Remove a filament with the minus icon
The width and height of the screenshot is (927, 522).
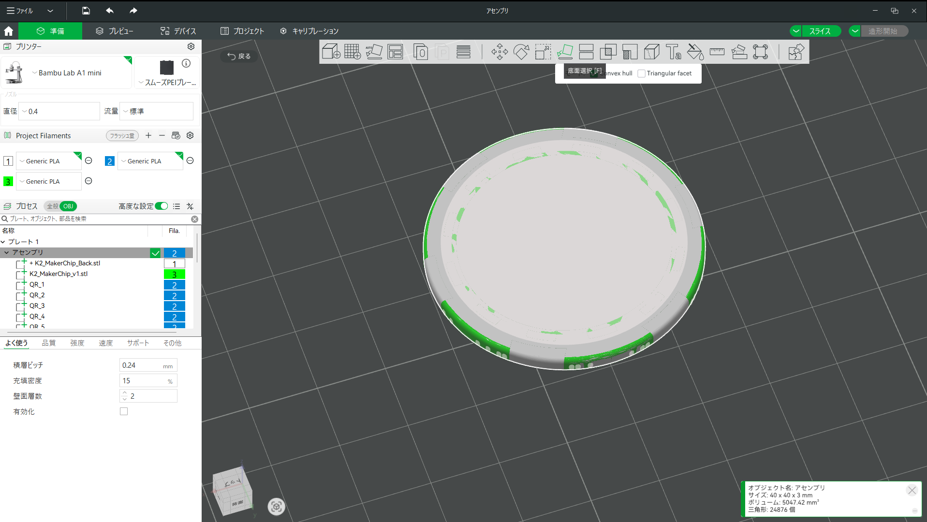pos(162,136)
